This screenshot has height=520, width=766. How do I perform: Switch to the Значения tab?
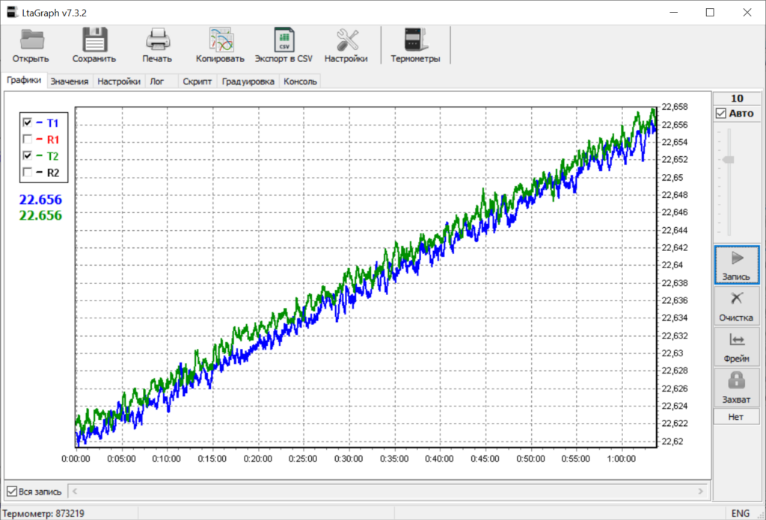point(70,82)
